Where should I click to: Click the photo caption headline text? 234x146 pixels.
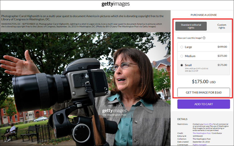point(82,18)
